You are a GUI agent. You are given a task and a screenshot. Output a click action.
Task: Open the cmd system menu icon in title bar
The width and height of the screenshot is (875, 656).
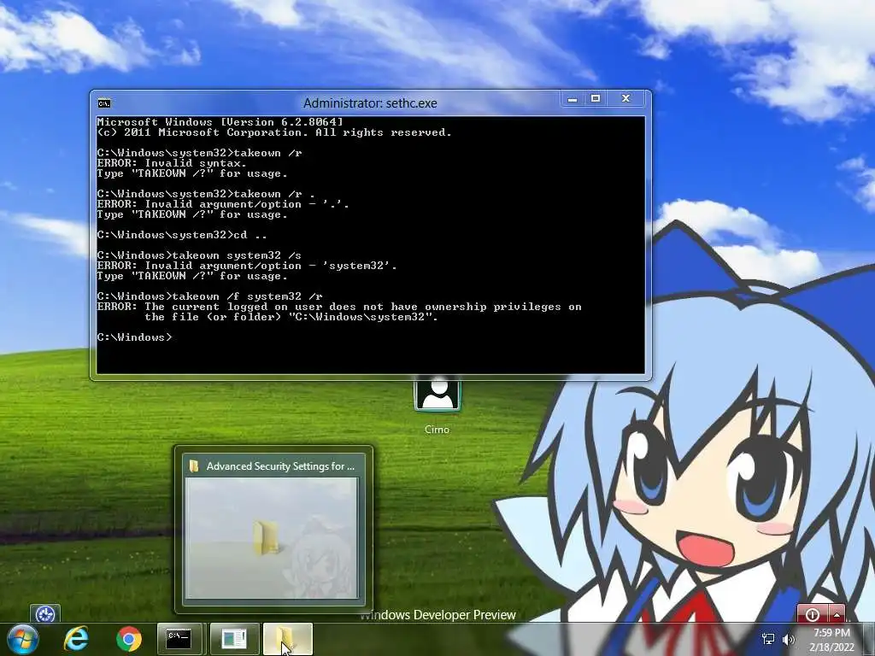tap(104, 103)
